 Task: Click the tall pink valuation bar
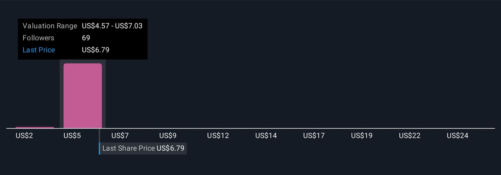tap(82, 96)
